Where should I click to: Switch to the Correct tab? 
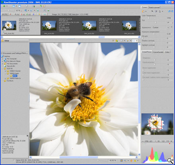[x=144, y=7]
